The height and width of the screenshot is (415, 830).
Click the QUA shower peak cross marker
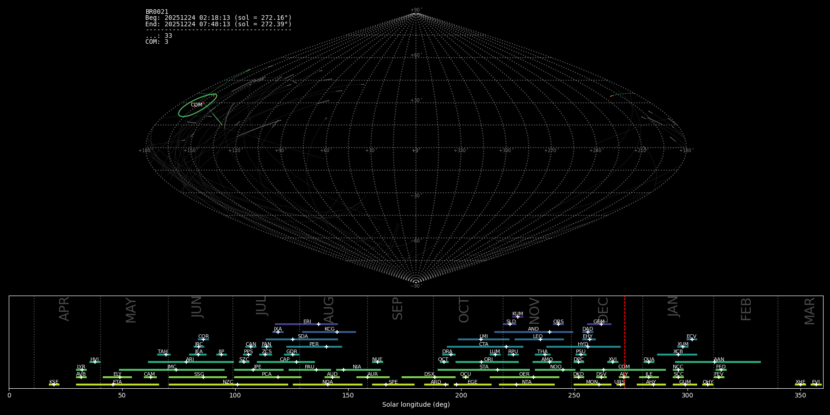(x=649, y=362)
